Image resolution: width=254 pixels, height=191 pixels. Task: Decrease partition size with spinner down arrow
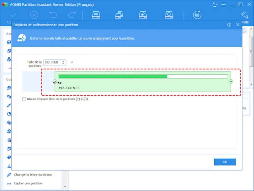click(x=63, y=63)
